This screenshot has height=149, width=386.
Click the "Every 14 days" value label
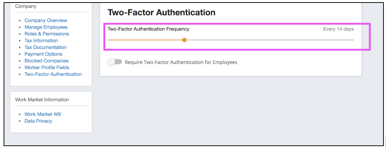[x=338, y=29]
